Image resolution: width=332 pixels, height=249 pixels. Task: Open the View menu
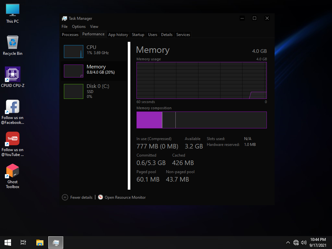tap(94, 27)
